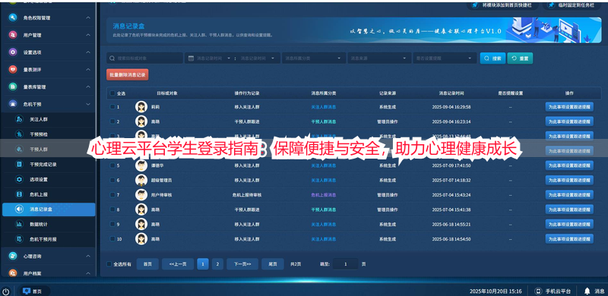Viewport: 608px width, 296px height.
Task: Open 首页 from the bottom taskbar
Action: 33,291
